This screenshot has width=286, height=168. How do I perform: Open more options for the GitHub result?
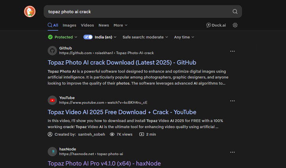click(x=232, y=51)
